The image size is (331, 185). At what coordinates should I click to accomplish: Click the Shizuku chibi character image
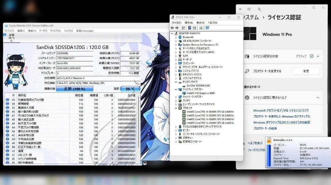tap(16, 71)
